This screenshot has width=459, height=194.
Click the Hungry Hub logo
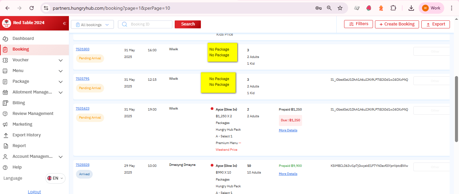click(x=6, y=23)
